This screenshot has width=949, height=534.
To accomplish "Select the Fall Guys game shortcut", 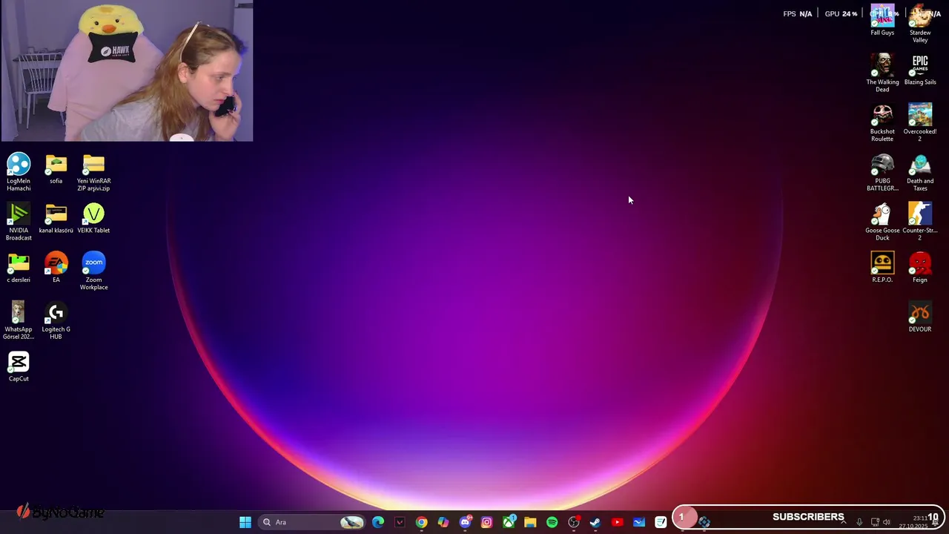I will tap(882, 21).
